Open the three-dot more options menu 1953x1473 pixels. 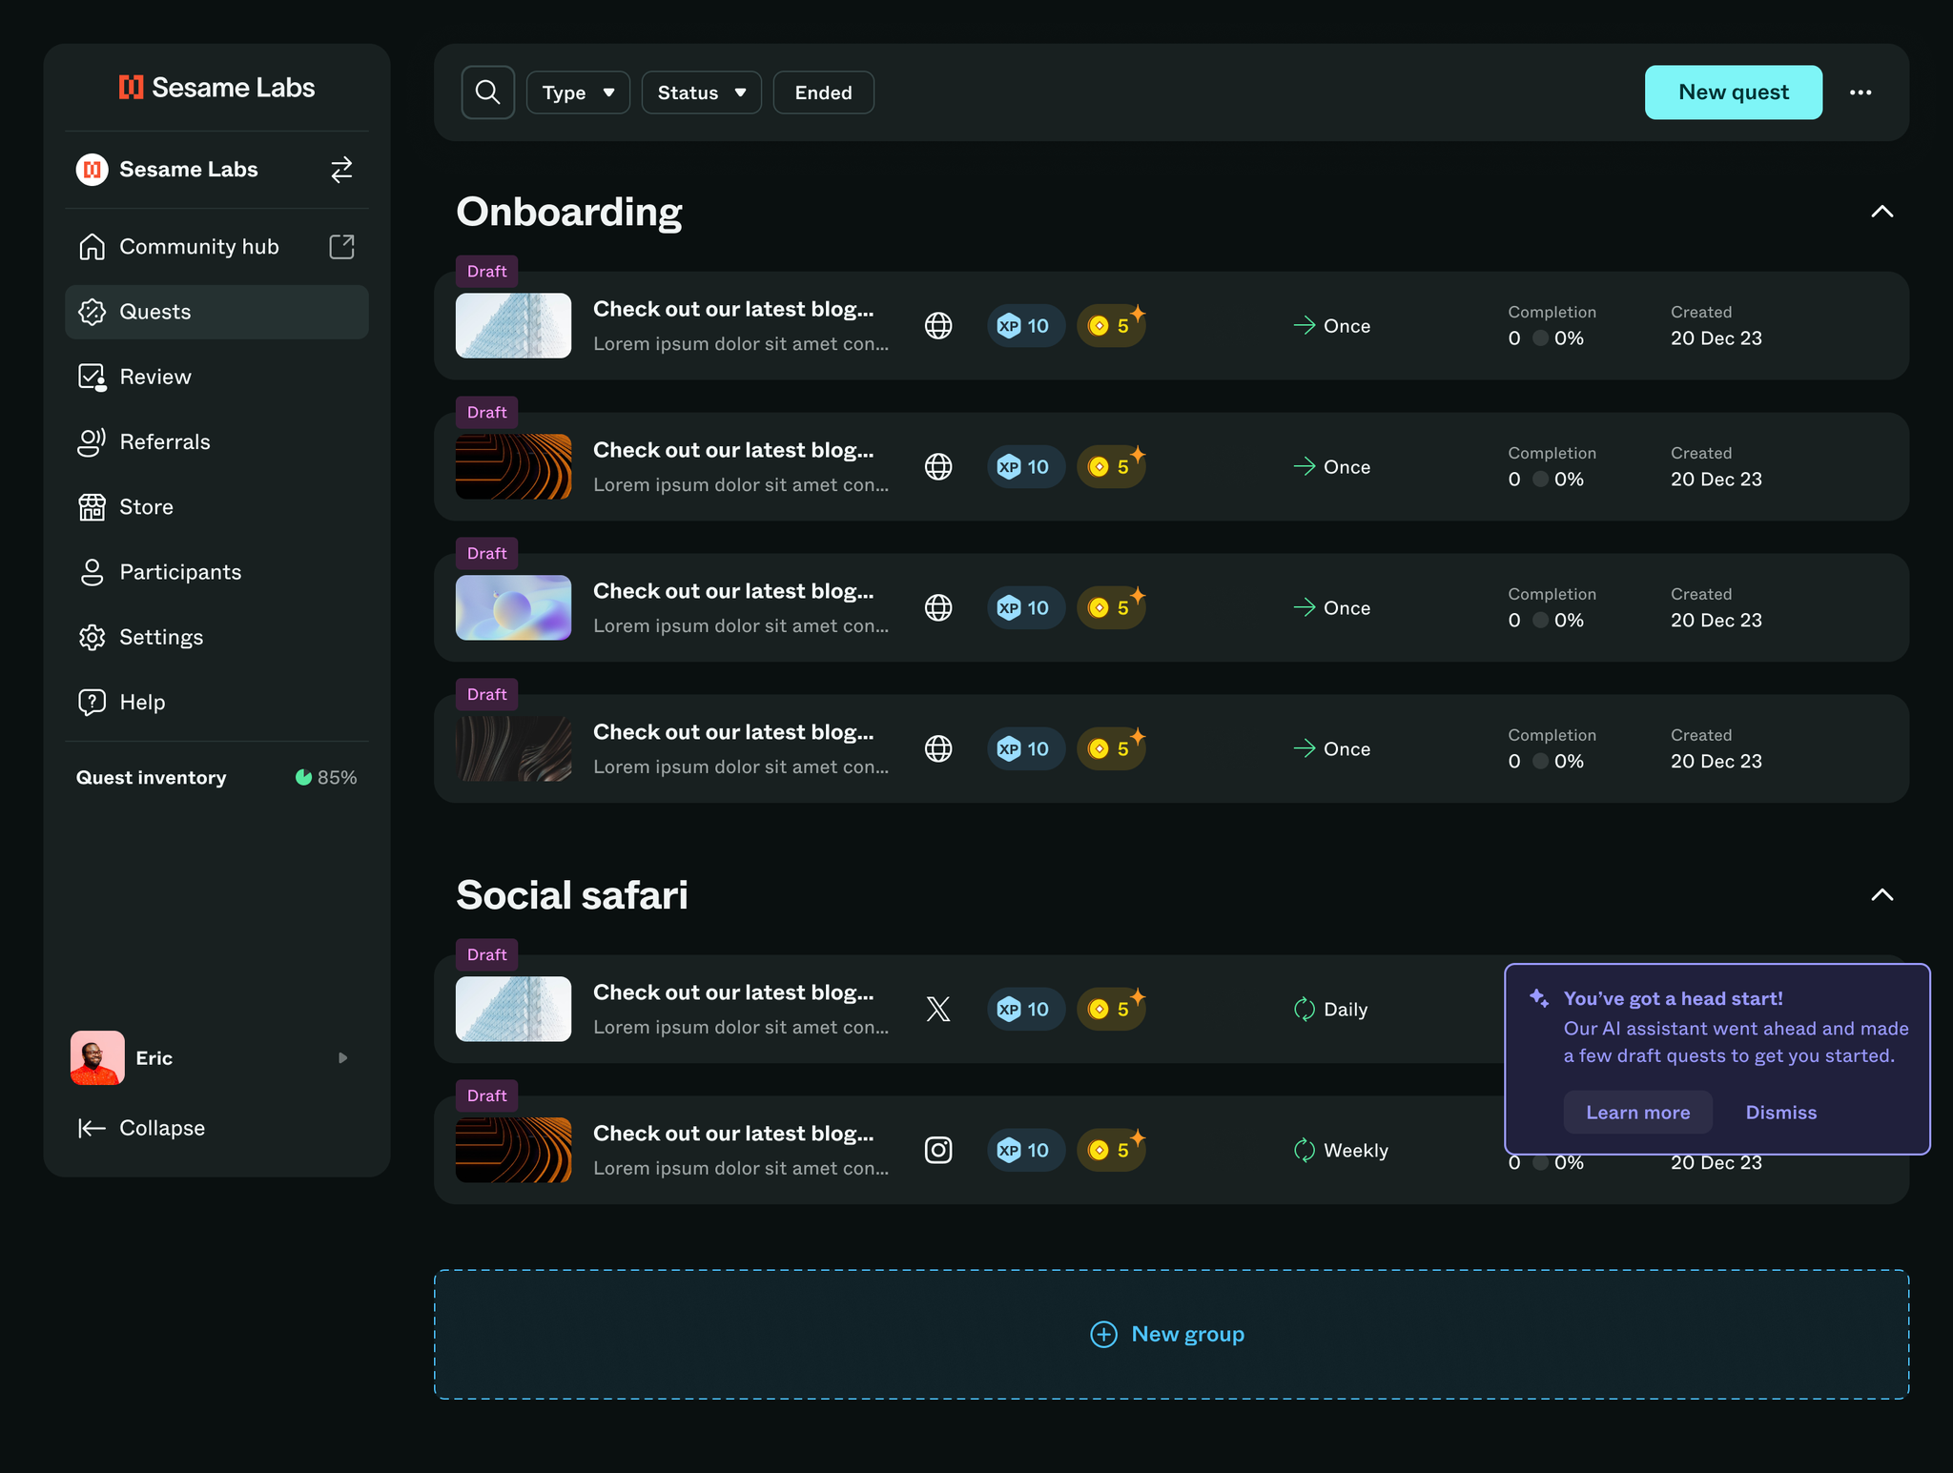tap(1860, 92)
